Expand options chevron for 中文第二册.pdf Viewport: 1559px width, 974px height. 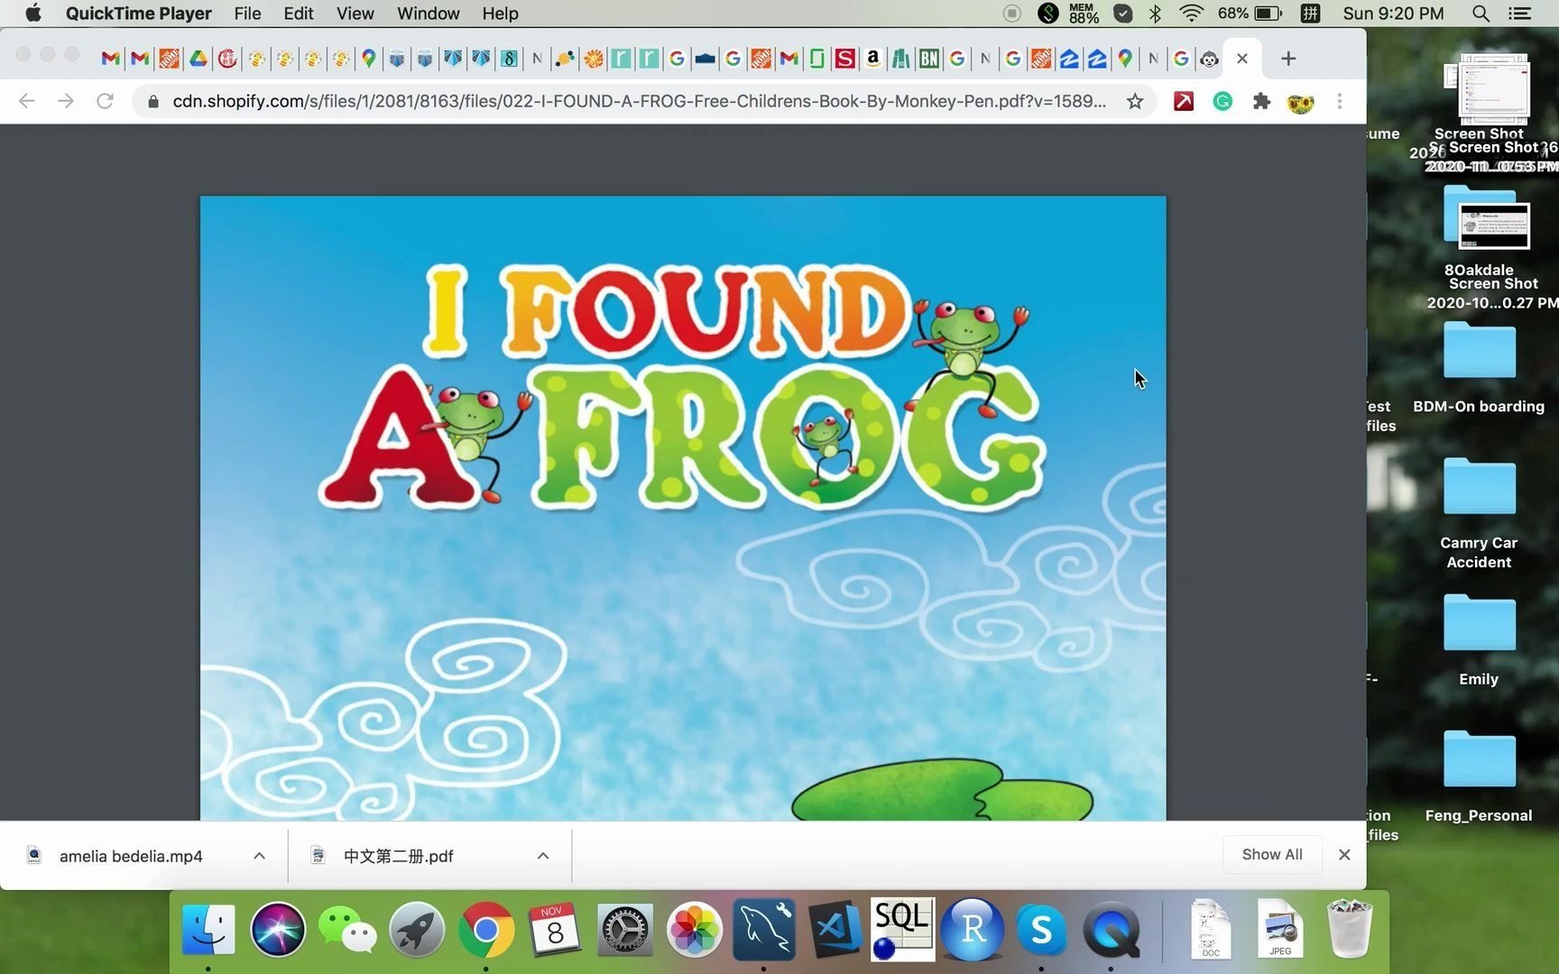point(543,856)
